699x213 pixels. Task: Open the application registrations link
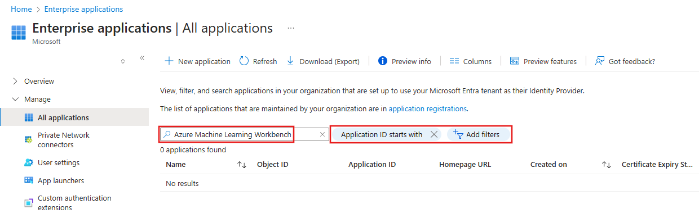tap(427, 108)
